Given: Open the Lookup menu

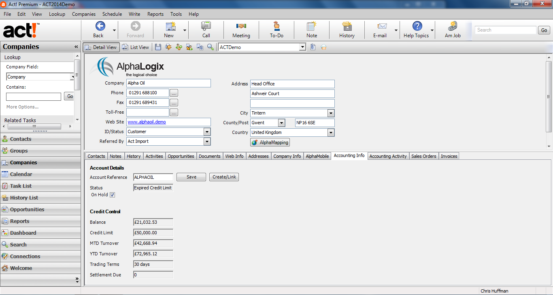Looking at the screenshot, I should 57,14.
